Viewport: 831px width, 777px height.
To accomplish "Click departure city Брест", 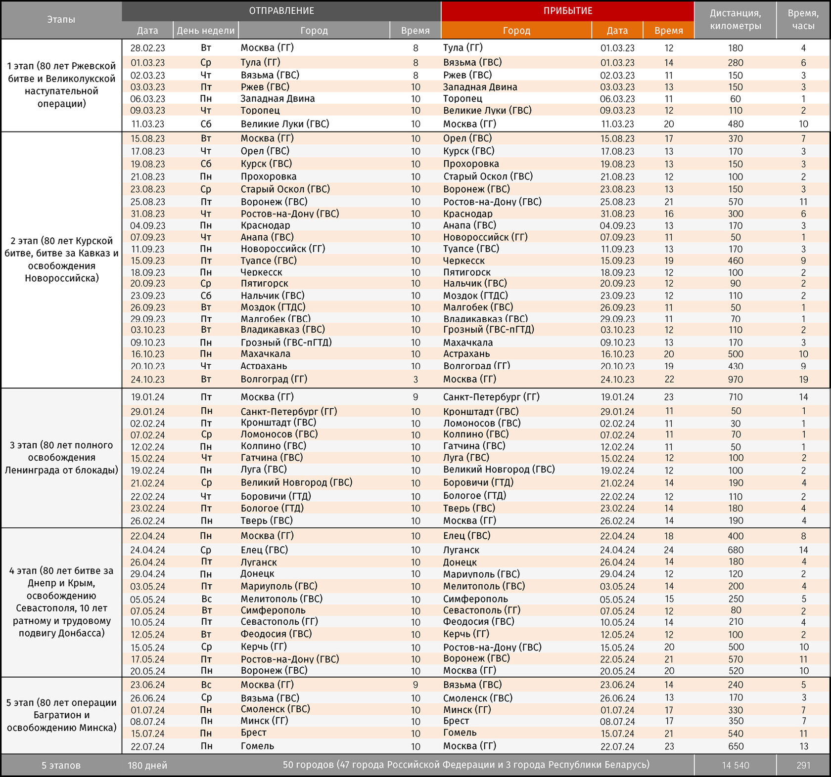I will 253,733.
